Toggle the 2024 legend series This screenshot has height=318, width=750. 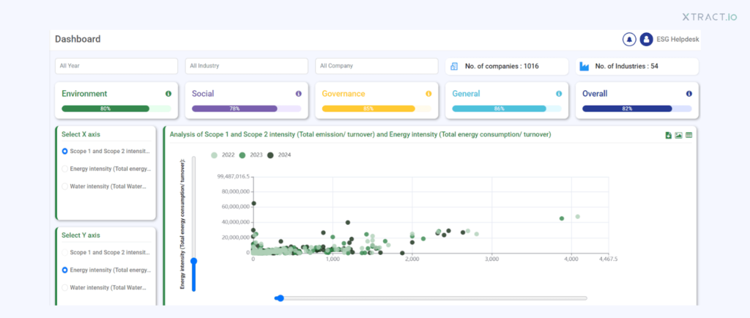tap(279, 155)
